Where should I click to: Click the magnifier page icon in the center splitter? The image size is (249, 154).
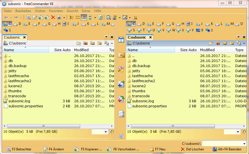coord(121,114)
